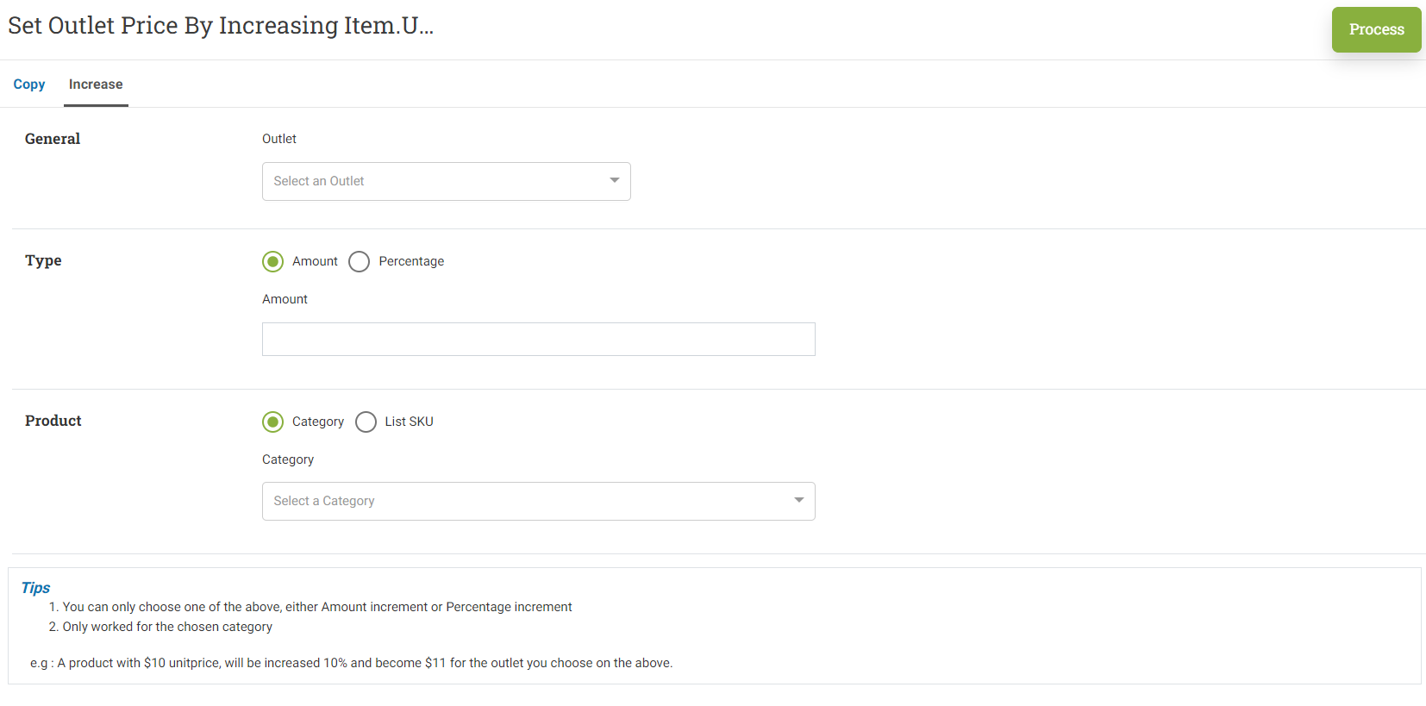Click the List SKU label
The height and width of the screenshot is (706, 1426).
(409, 422)
